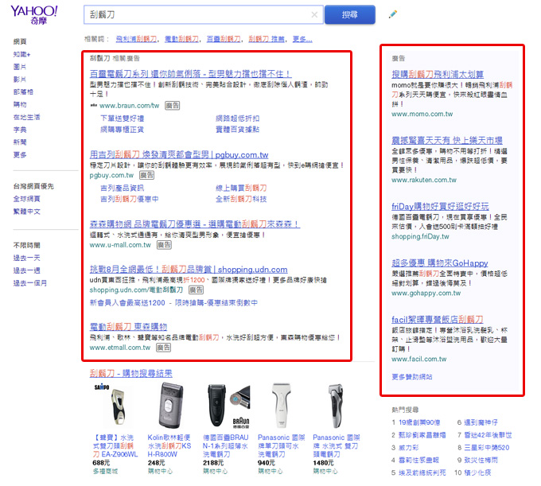Open the Kolin歌林 product title link

169,446
